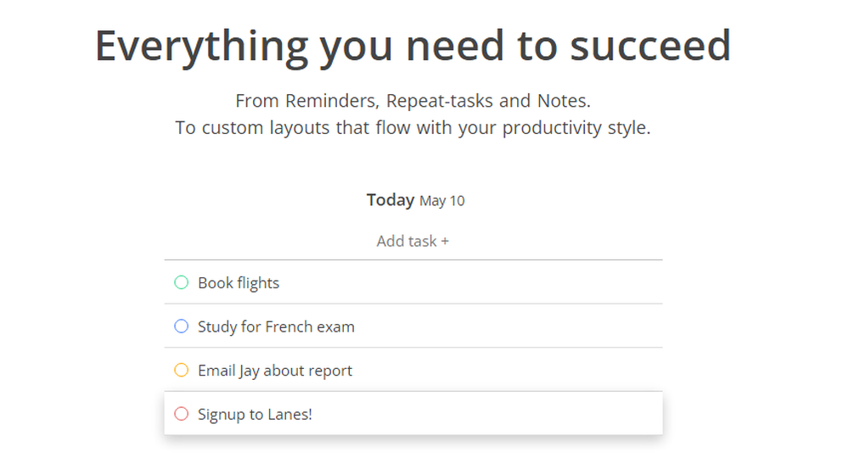Click the word Notes in the subtitle
Viewport: 849px width, 463px height.
[x=562, y=102]
